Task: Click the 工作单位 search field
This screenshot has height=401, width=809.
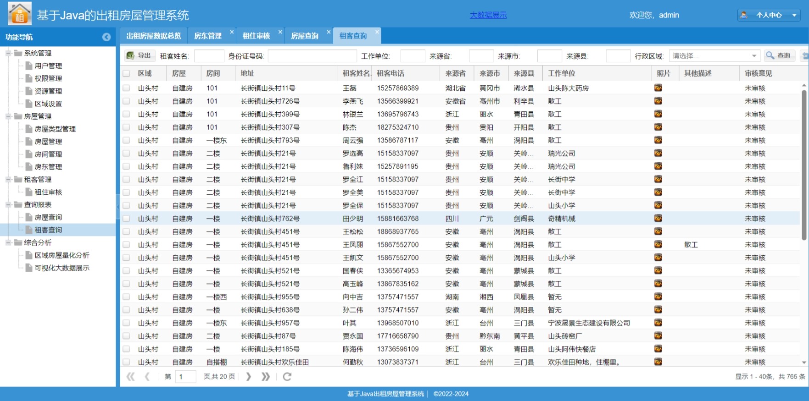Action: [413, 56]
